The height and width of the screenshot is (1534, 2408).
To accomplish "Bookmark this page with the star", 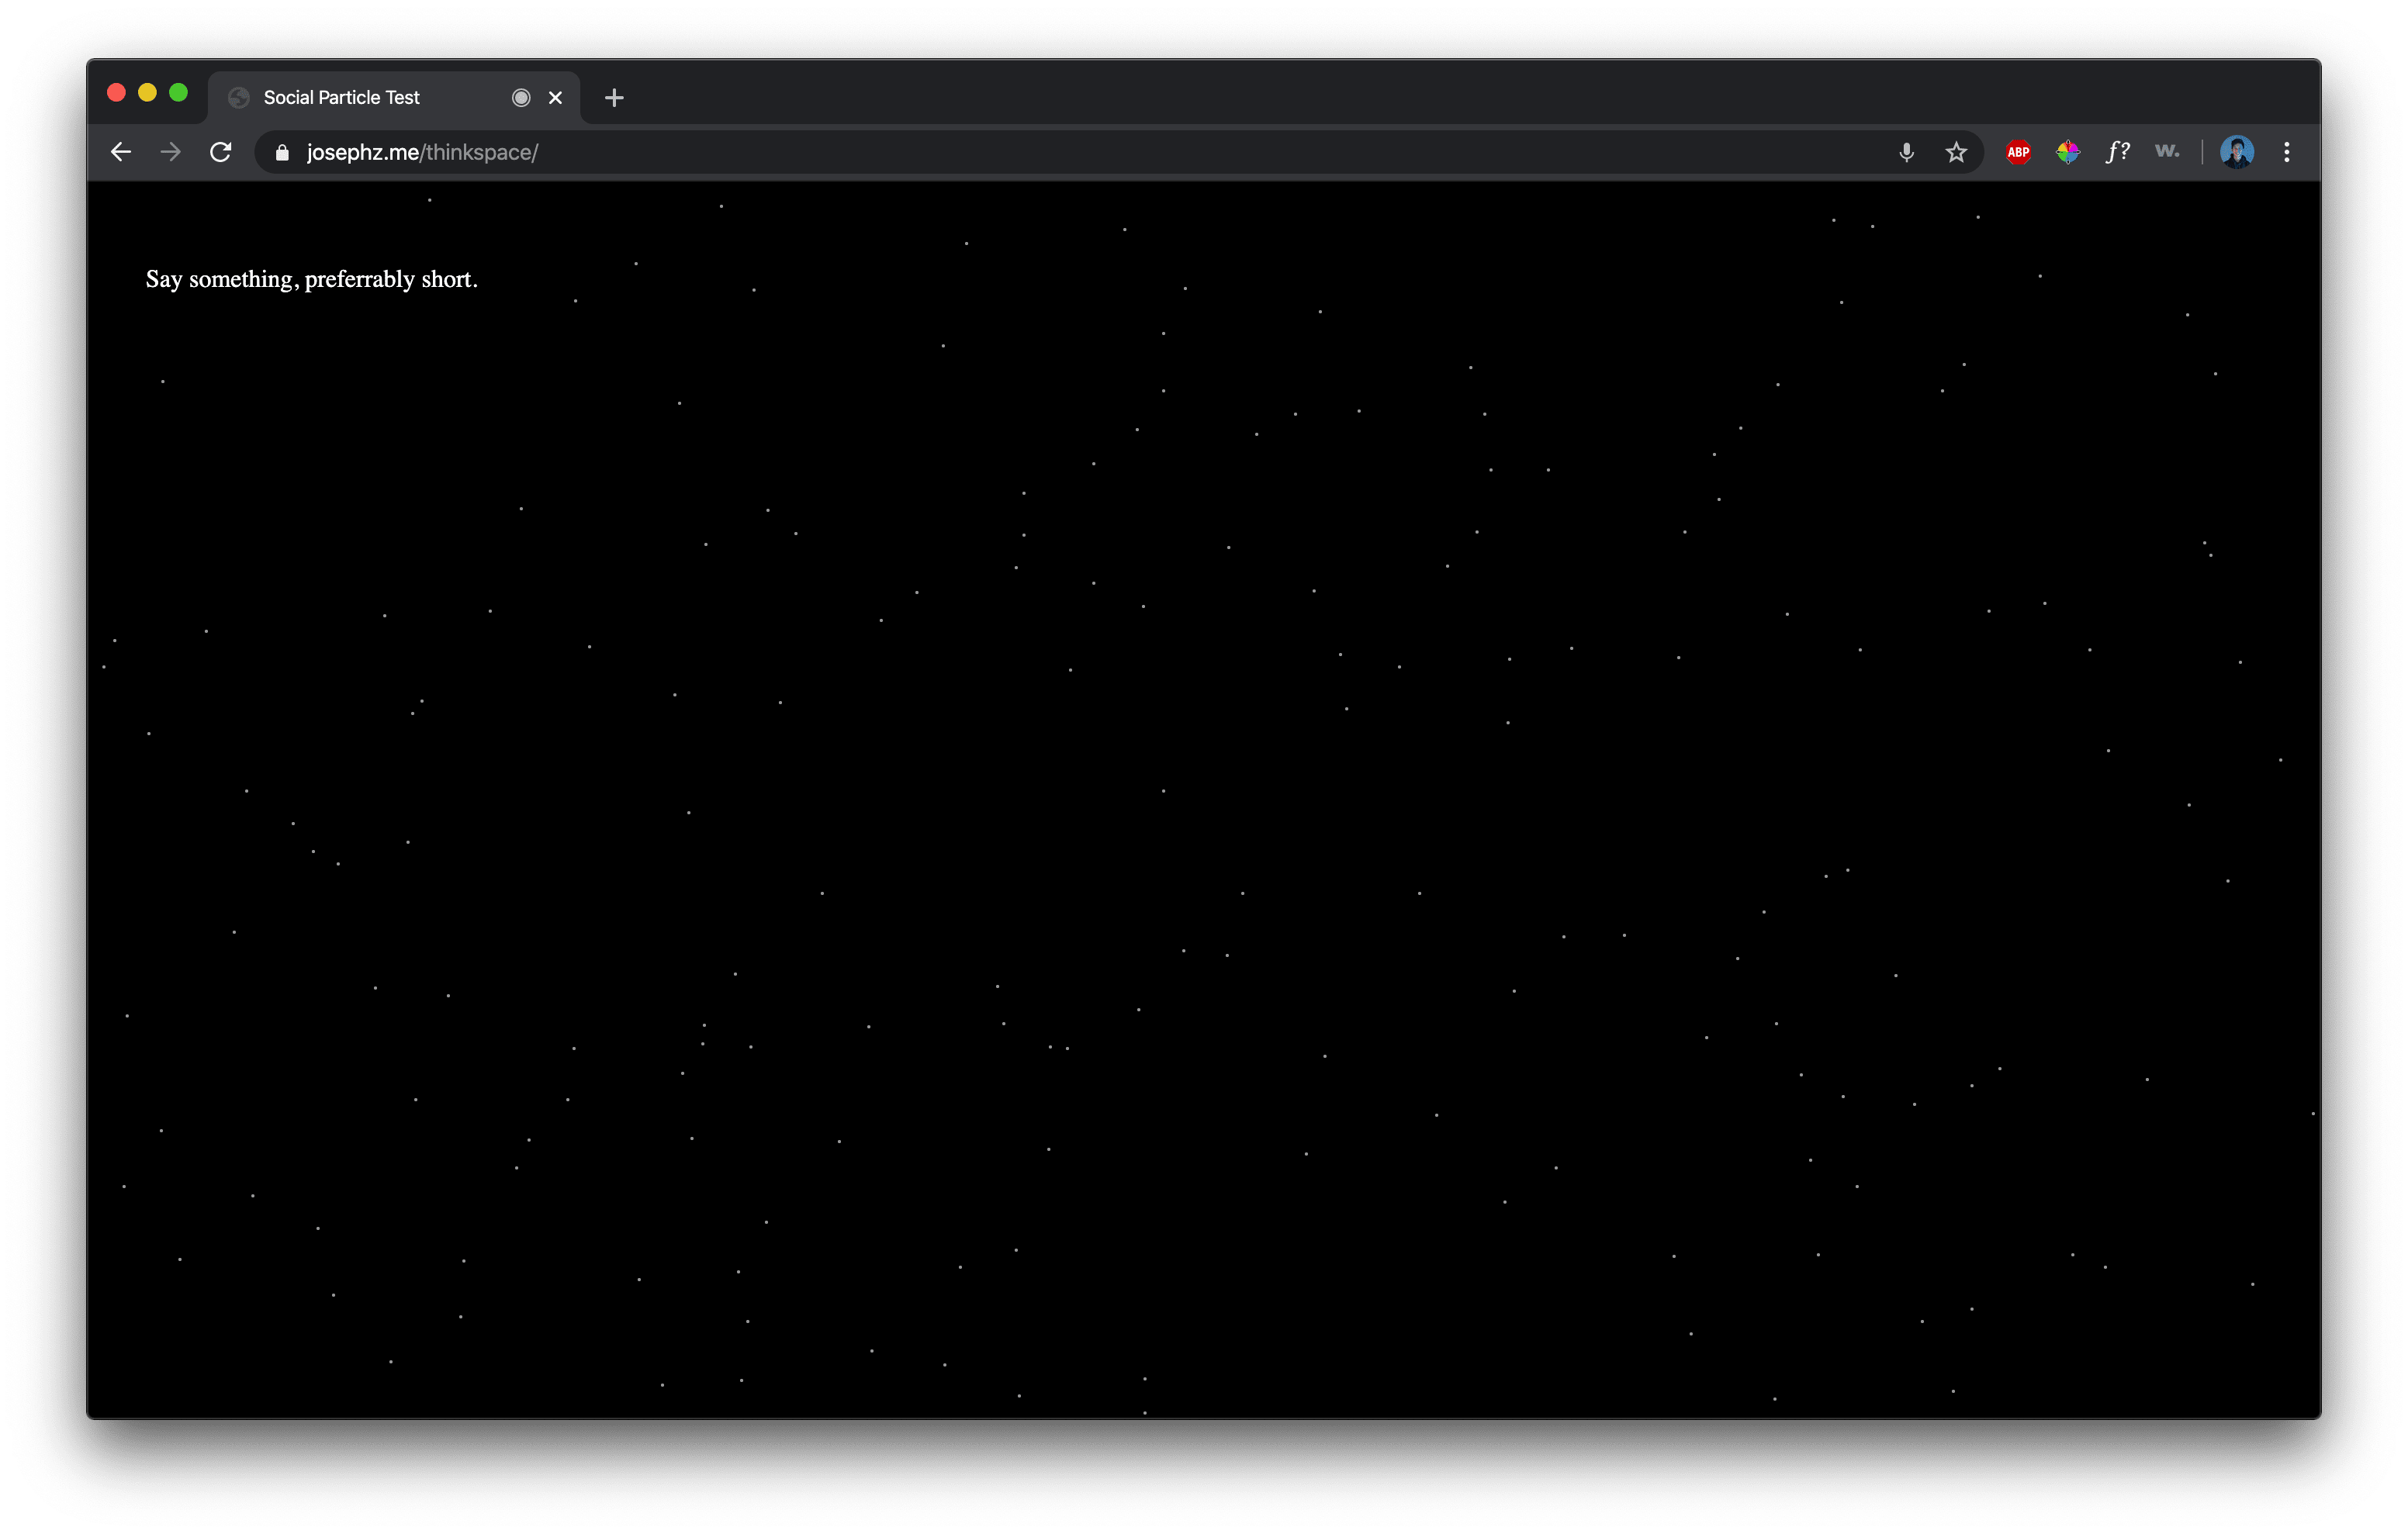I will tap(1956, 152).
